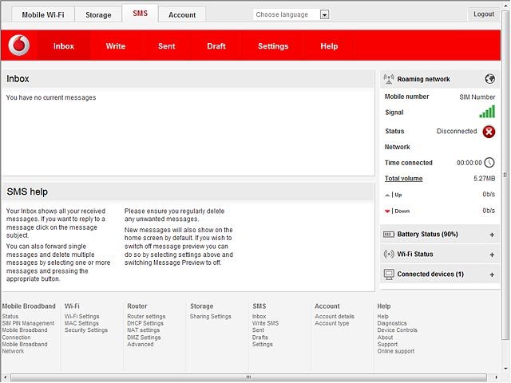Screen dimensions: 511x383
Task: Click the 5.27MB total volume value
Action: [485, 179]
